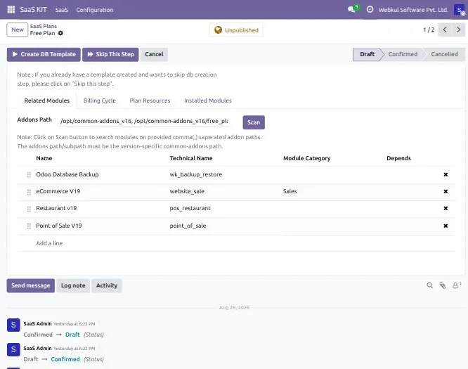Click the drag handle of eCommerce V19
This screenshot has height=369, width=468.
coord(29,192)
